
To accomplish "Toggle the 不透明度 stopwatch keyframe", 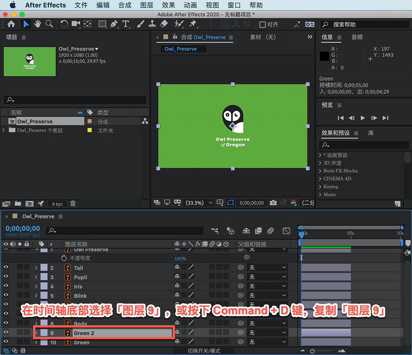I will [64, 258].
